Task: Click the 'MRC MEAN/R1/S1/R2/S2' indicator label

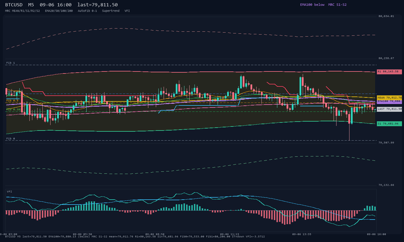Action: [x=23, y=11]
